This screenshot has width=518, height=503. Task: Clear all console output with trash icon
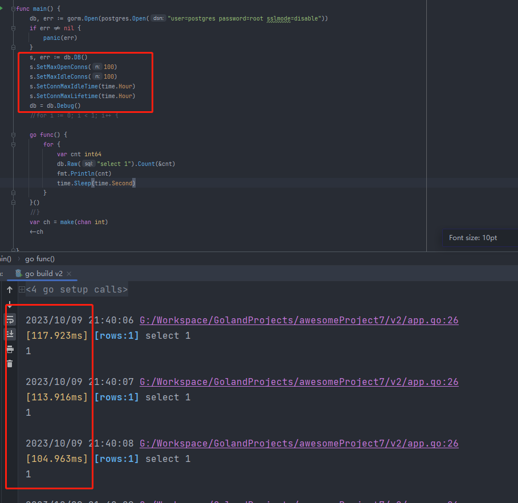coord(10,363)
